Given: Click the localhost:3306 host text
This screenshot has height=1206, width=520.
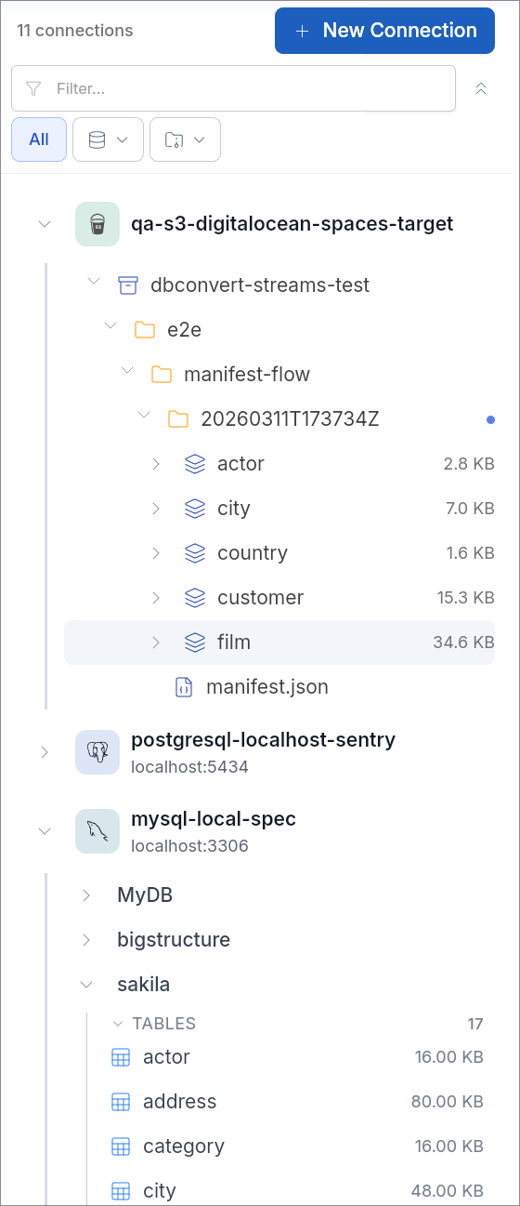Looking at the screenshot, I should point(190,846).
